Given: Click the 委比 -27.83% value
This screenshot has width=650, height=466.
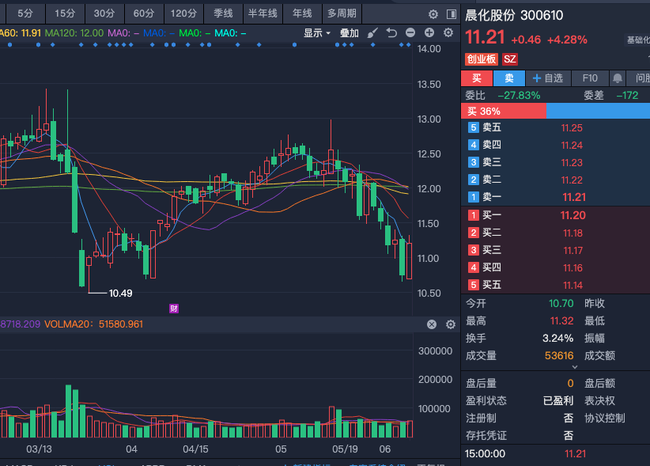Looking at the screenshot, I should click(519, 96).
